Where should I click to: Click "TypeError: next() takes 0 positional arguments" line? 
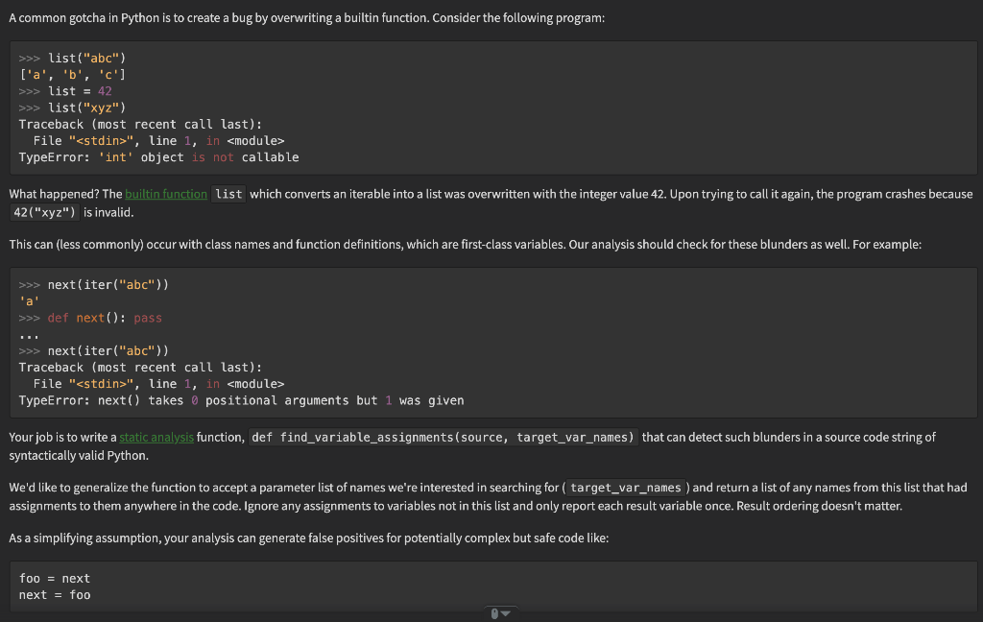pos(241,400)
